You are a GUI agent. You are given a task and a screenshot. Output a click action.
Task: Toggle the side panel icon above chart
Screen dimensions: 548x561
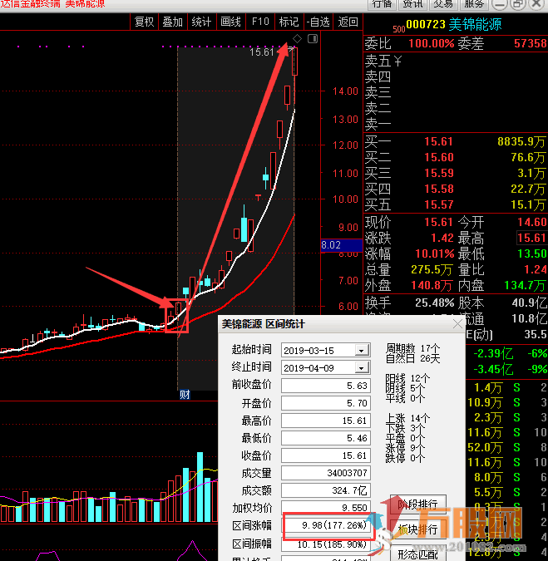[313, 38]
